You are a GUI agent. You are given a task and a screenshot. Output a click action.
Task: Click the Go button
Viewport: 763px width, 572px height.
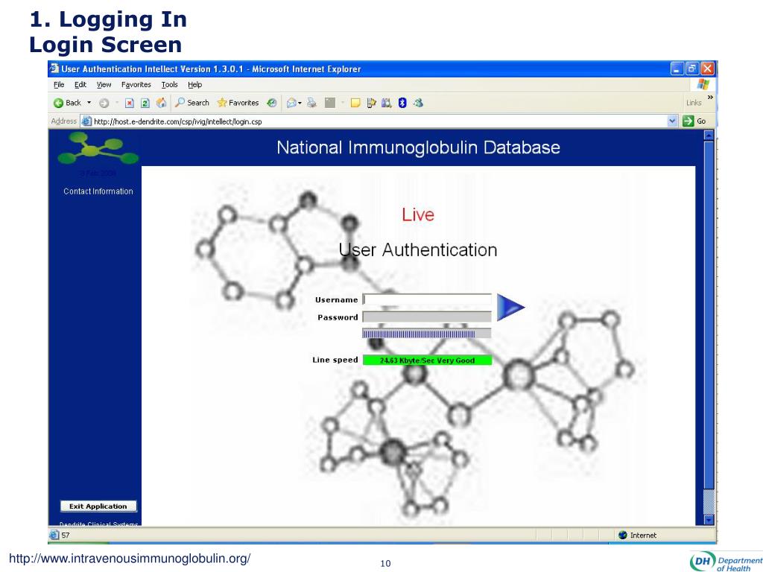click(x=694, y=121)
